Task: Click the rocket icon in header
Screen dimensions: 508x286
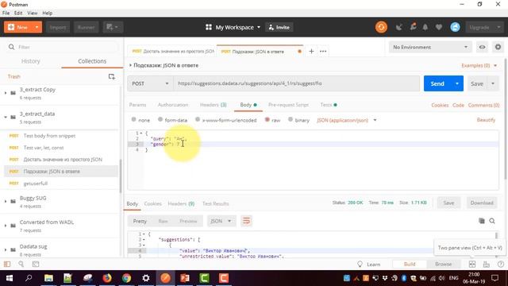Action: pyautogui.click(x=413, y=27)
